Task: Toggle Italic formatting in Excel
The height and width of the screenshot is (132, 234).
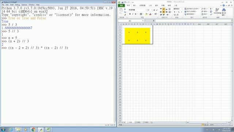Action: [133, 14]
